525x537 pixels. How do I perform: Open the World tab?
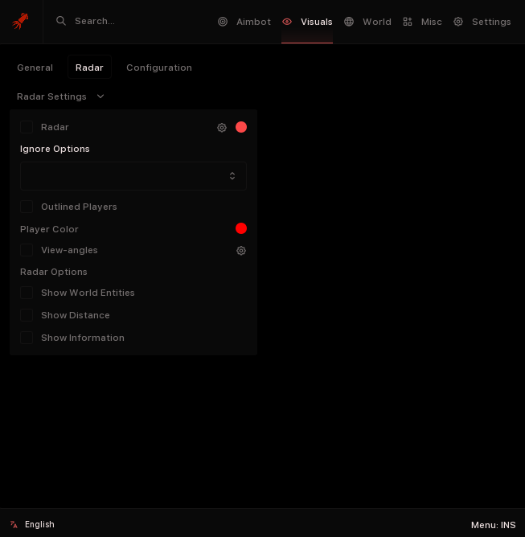[x=367, y=22]
